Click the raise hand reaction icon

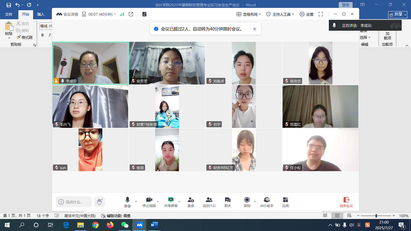tap(100, 202)
